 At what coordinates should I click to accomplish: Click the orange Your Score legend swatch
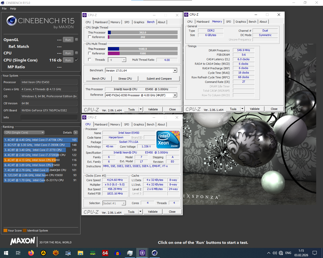click(5, 231)
